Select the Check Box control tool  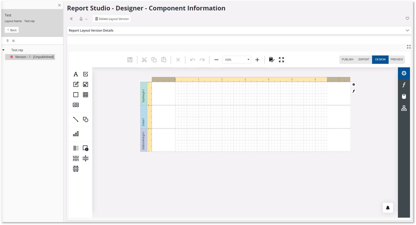tap(86, 74)
